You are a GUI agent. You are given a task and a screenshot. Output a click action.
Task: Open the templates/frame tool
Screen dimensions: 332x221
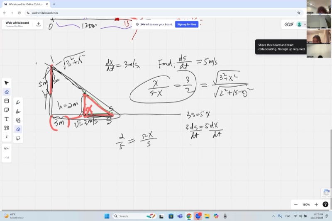click(7, 101)
